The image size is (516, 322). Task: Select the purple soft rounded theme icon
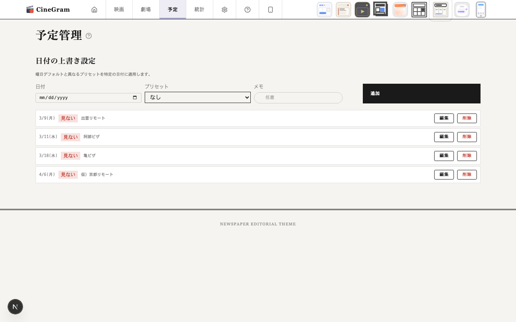click(462, 10)
